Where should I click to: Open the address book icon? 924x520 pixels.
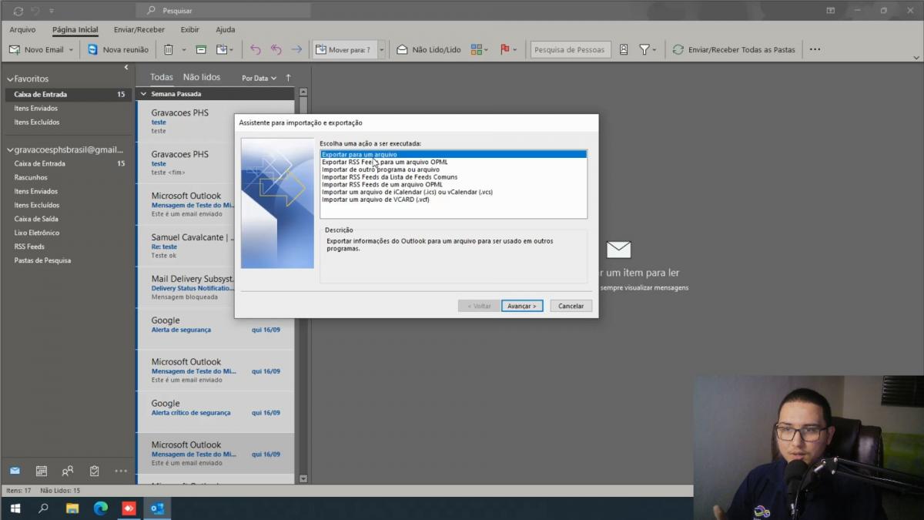pos(624,49)
